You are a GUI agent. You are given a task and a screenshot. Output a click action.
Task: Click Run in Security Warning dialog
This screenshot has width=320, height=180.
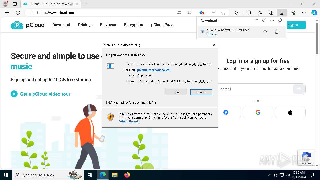(x=176, y=92)
